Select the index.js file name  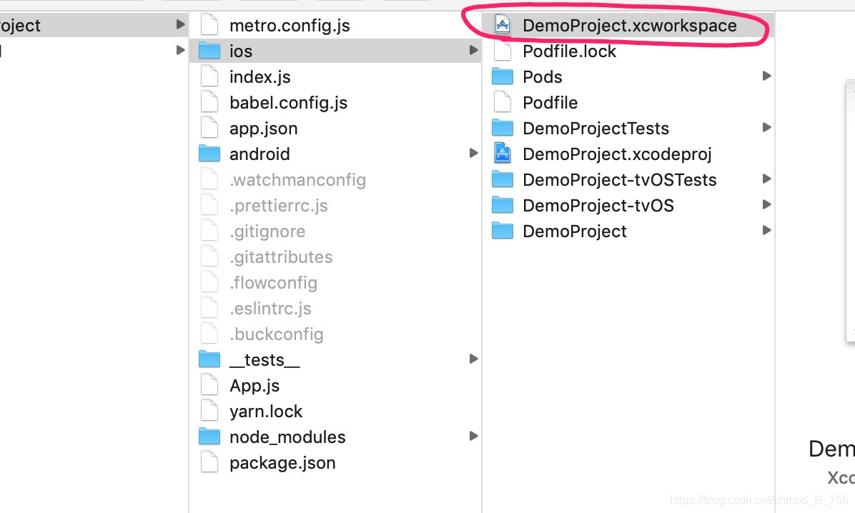pyautogui.click(x=260, y=77)
